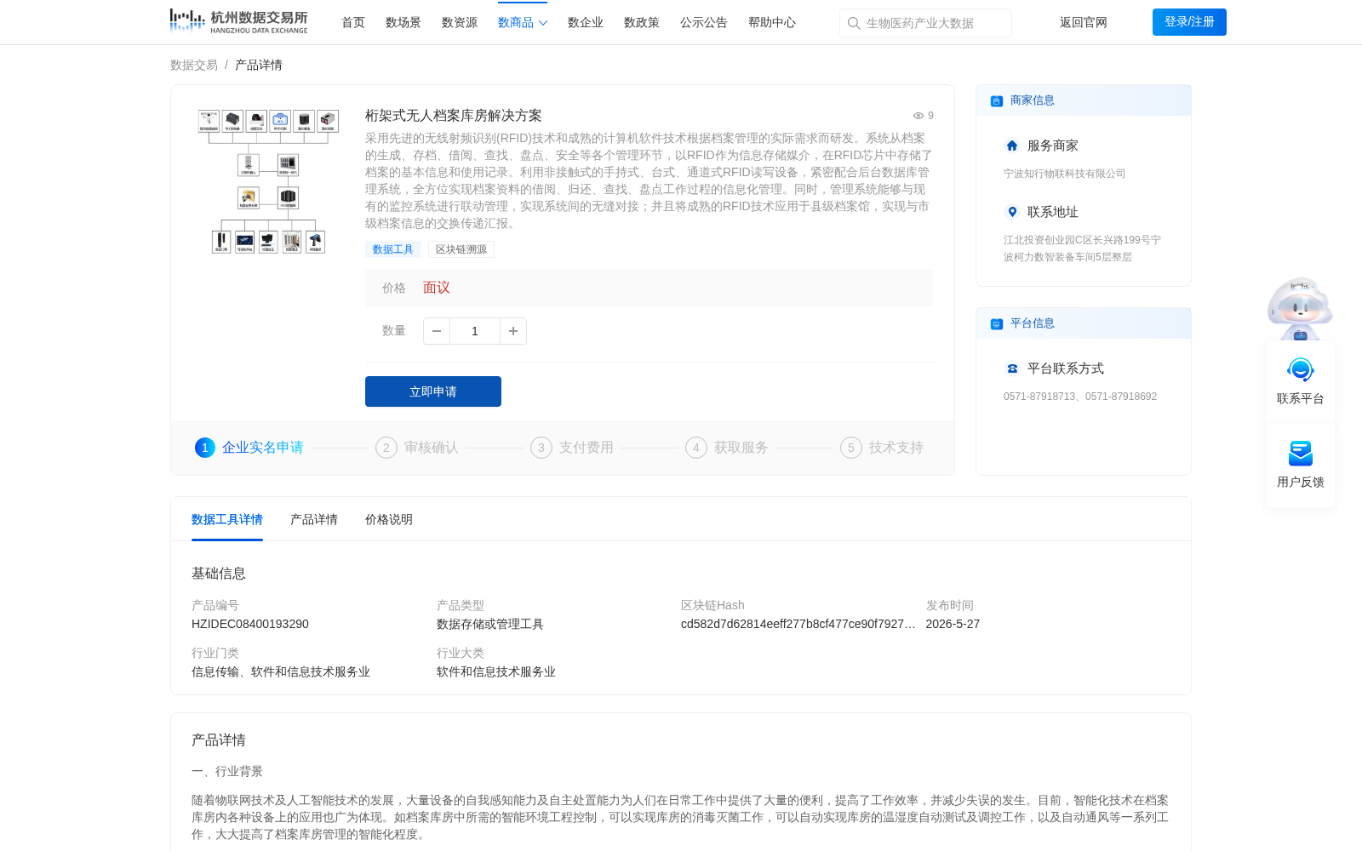Image resolution: width=1362 pixels, height=851 pixels.
Task: Click step 2 审核确认
Action: (x=417, y=448)
